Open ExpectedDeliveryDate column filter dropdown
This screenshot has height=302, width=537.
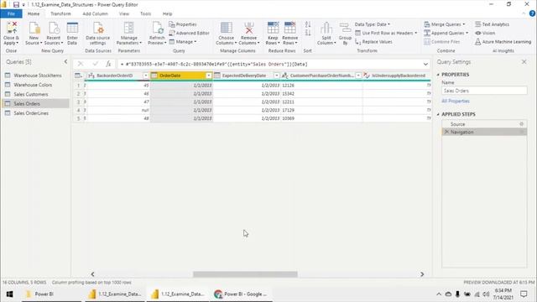[276, 75]
